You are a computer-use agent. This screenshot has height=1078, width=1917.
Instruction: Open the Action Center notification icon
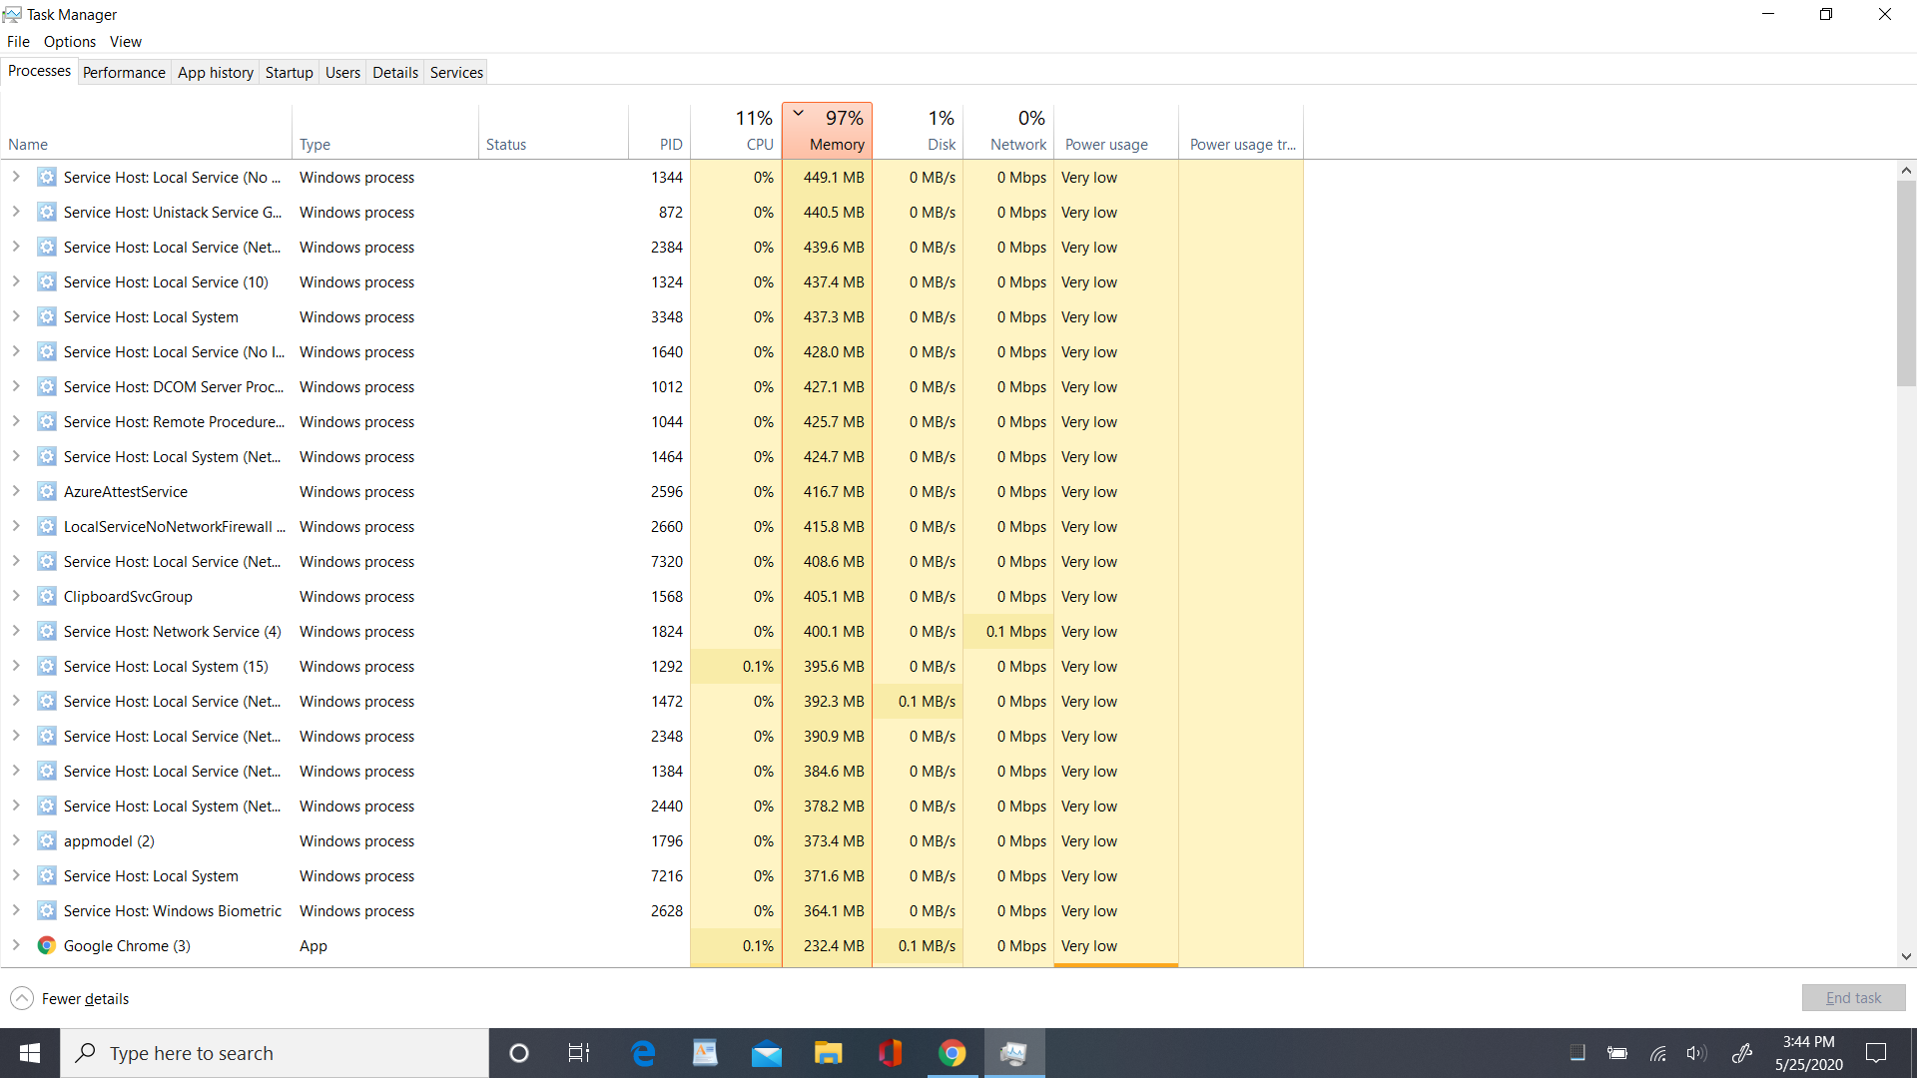tap(1877, 1053)
